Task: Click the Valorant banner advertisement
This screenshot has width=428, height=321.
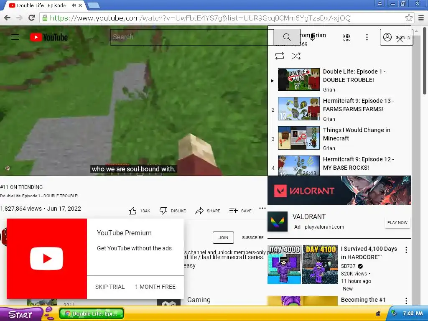Action: point(339,190)
